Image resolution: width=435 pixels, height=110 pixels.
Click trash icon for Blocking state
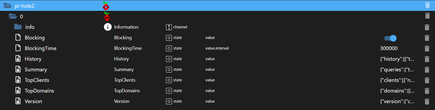427,38
